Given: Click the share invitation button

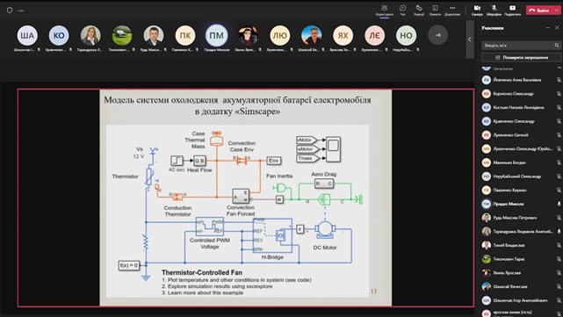Looking at the screenshot, I should [522, 57].
